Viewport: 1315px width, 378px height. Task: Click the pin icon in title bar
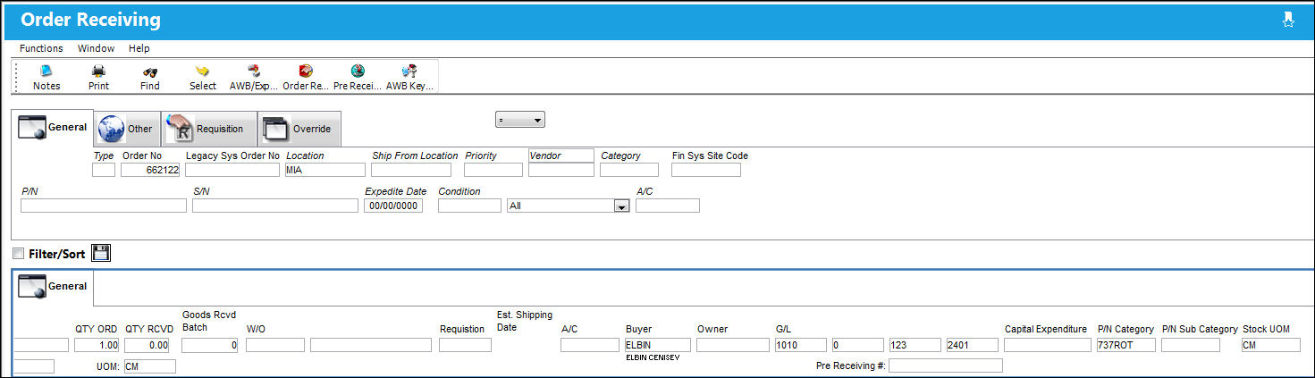click(x=1288, y=20)
